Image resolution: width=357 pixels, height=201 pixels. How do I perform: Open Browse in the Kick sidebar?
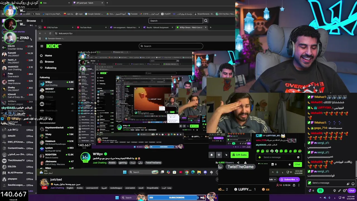47,62
